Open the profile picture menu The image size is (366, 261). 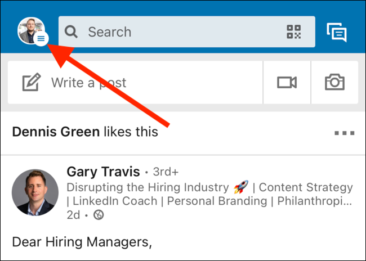point(30,30)
